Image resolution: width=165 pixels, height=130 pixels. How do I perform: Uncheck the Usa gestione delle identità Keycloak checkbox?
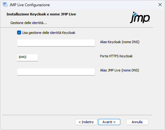[x=19, y=33]
